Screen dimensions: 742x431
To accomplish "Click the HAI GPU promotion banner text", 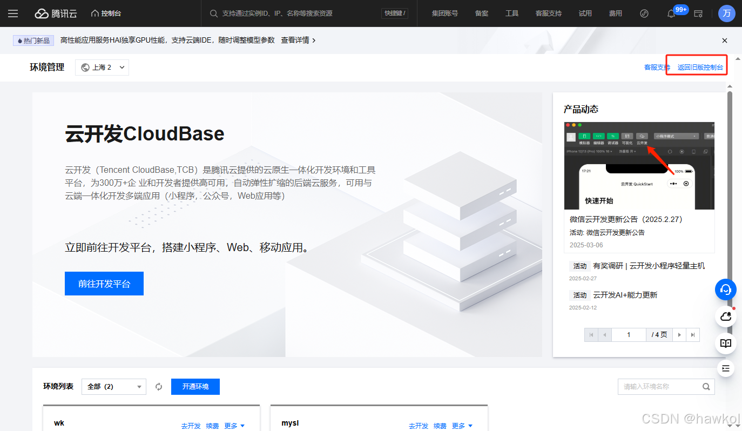I will (x=167, y=41).
